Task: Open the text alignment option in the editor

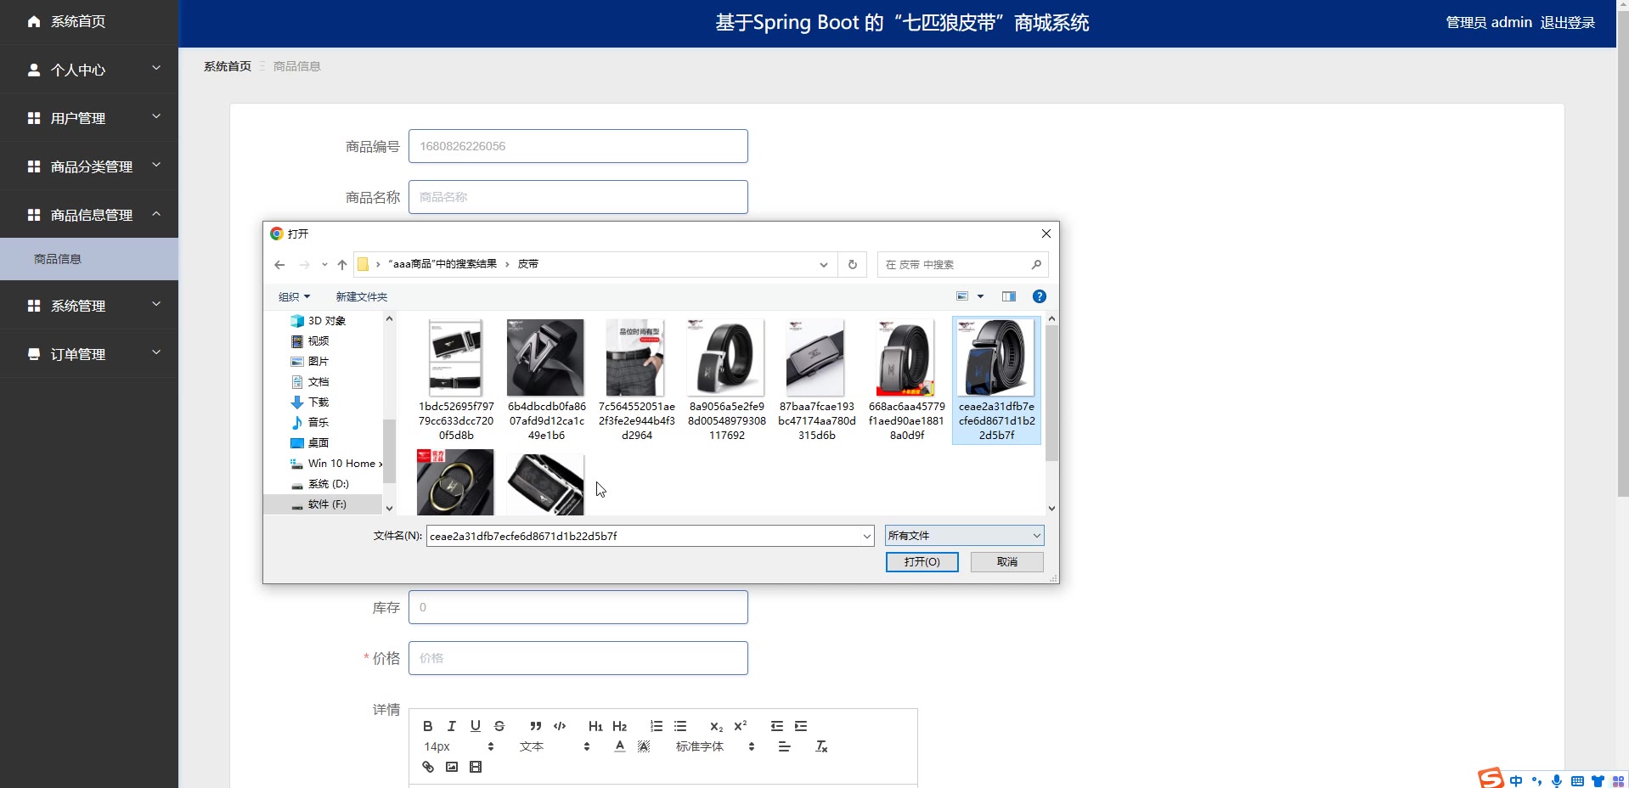Action: (x=784, y=746)
